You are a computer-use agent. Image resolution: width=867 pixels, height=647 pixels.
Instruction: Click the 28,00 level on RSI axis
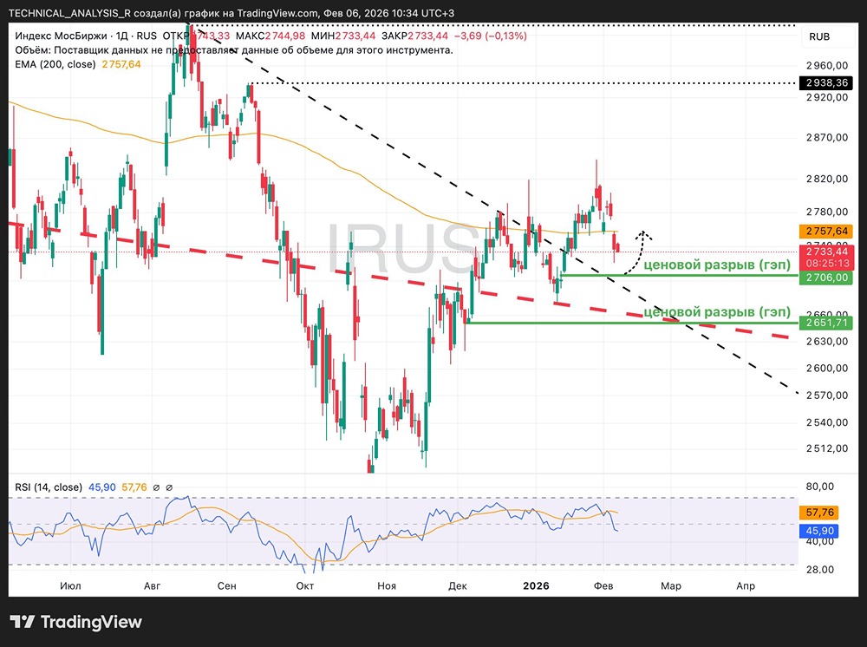820,569
